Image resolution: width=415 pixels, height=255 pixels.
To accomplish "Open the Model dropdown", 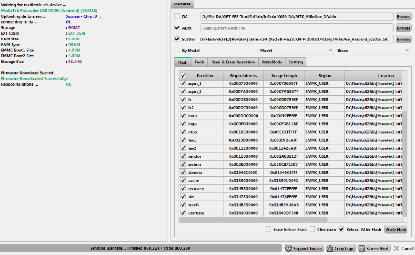I will click(304, 50).
